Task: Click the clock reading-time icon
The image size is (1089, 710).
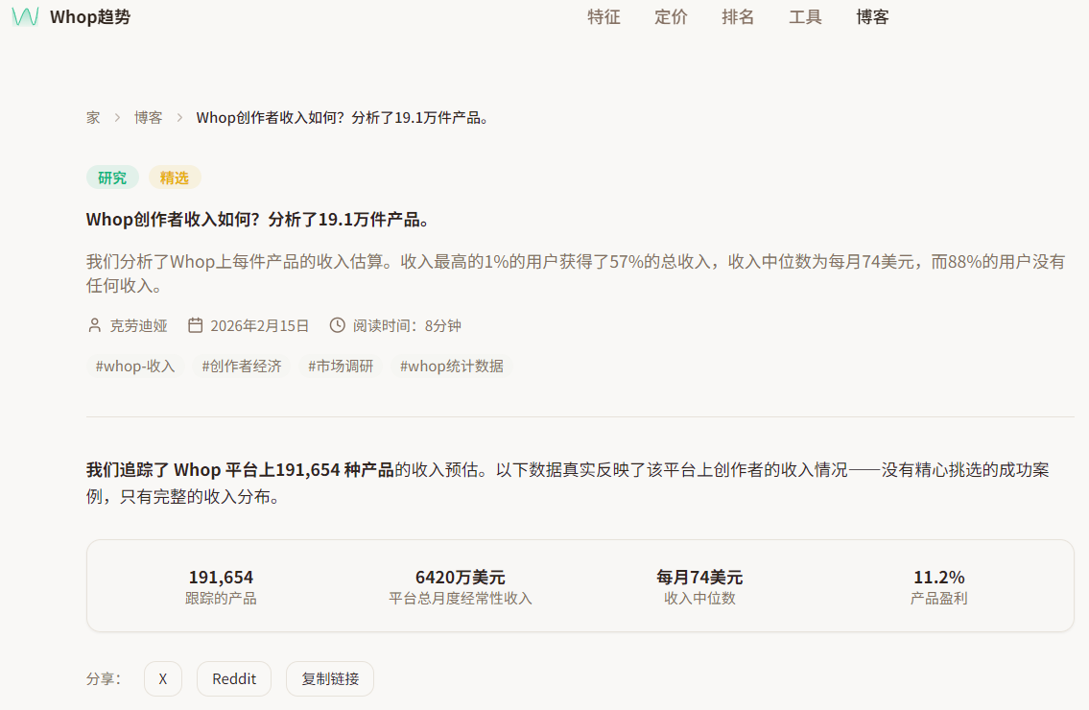Action: point(337,325)
